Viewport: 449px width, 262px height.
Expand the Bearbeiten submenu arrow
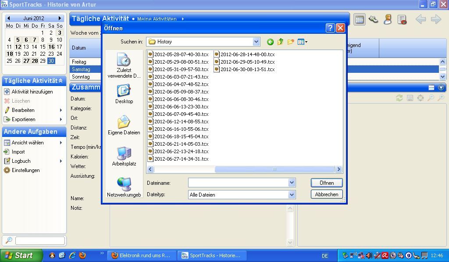coord(61,110)
